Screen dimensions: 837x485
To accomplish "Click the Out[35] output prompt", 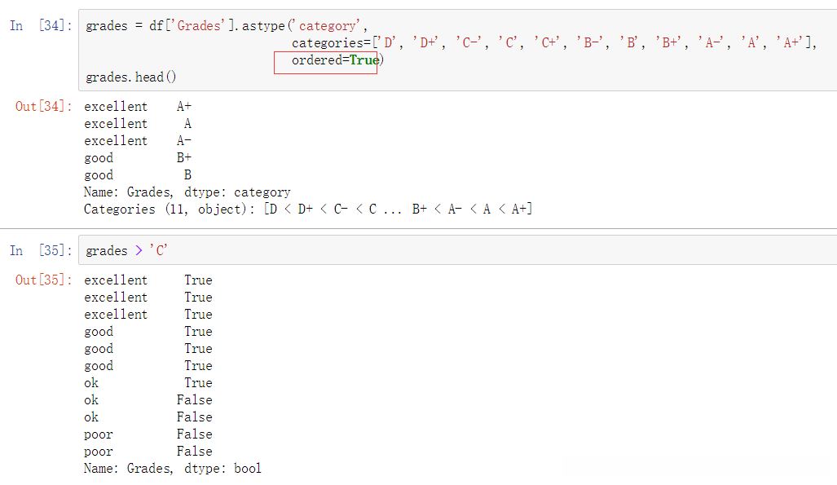I will [x=43, y=280].
